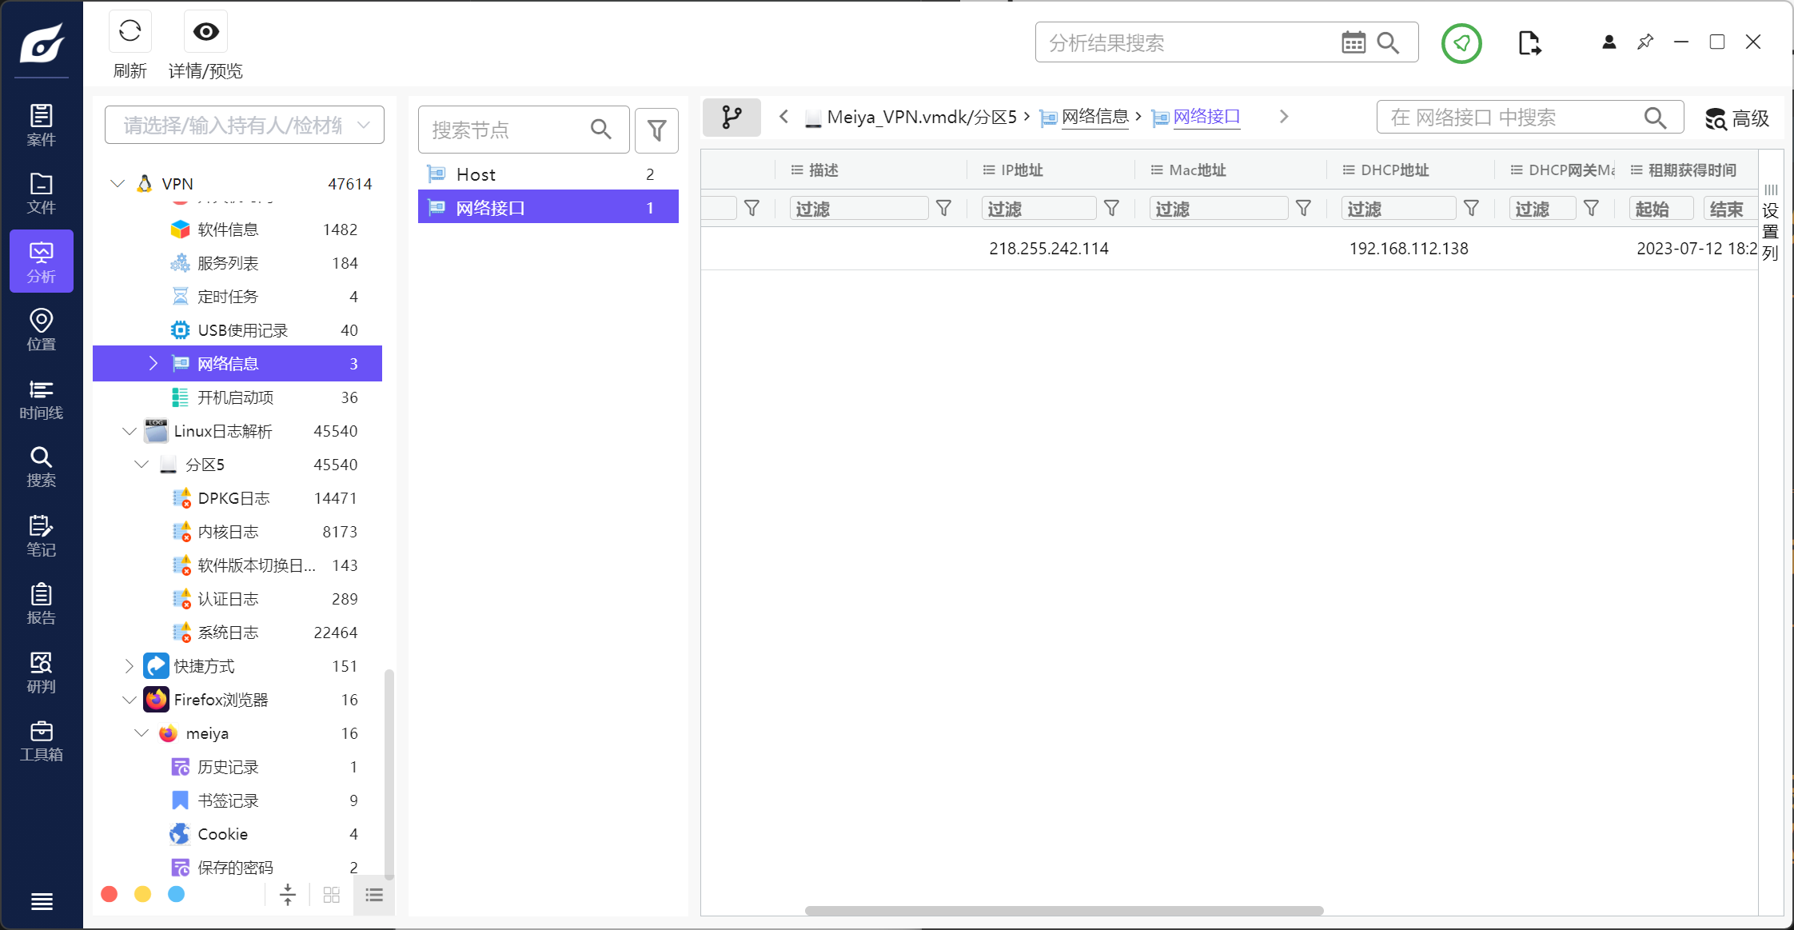Image resolution: width=1794 pixels, height=930 pixels.
Task: Click the branch tree view icon button
Action: 732,118
